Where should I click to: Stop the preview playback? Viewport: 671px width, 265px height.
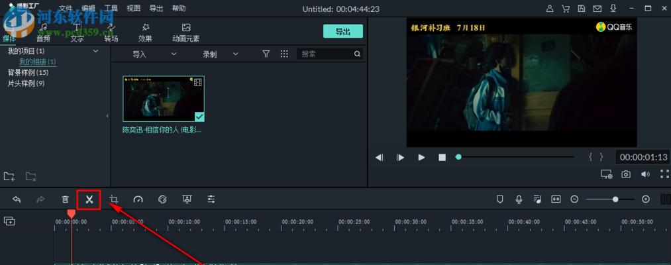442,158
